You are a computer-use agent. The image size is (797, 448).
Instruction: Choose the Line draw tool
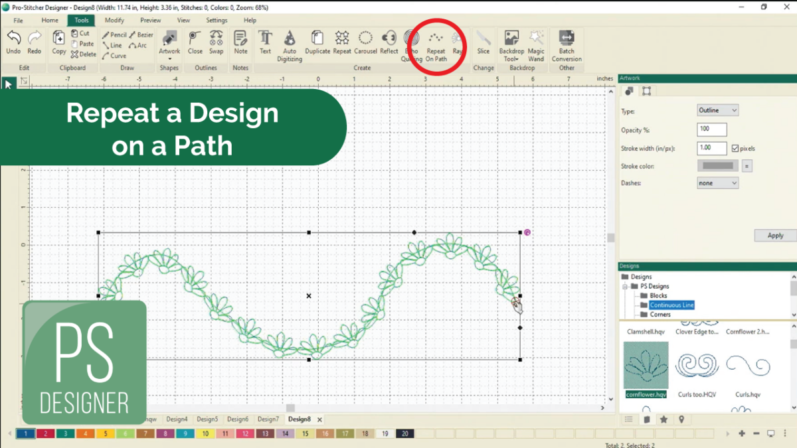112,46
